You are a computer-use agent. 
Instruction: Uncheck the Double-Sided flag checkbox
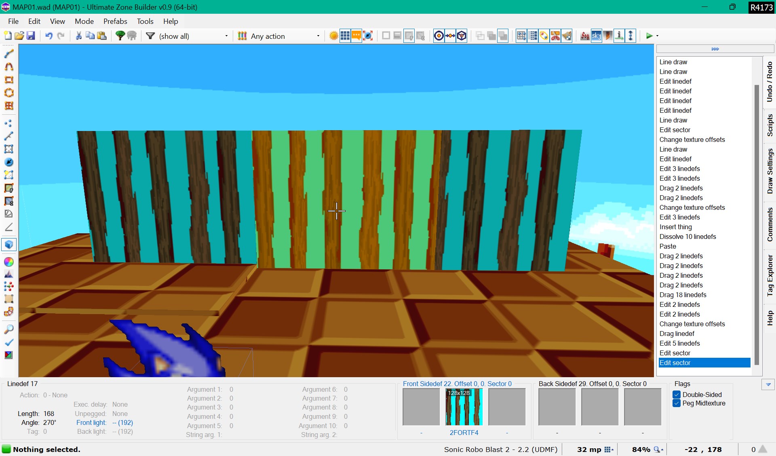[x=677, y=395]
